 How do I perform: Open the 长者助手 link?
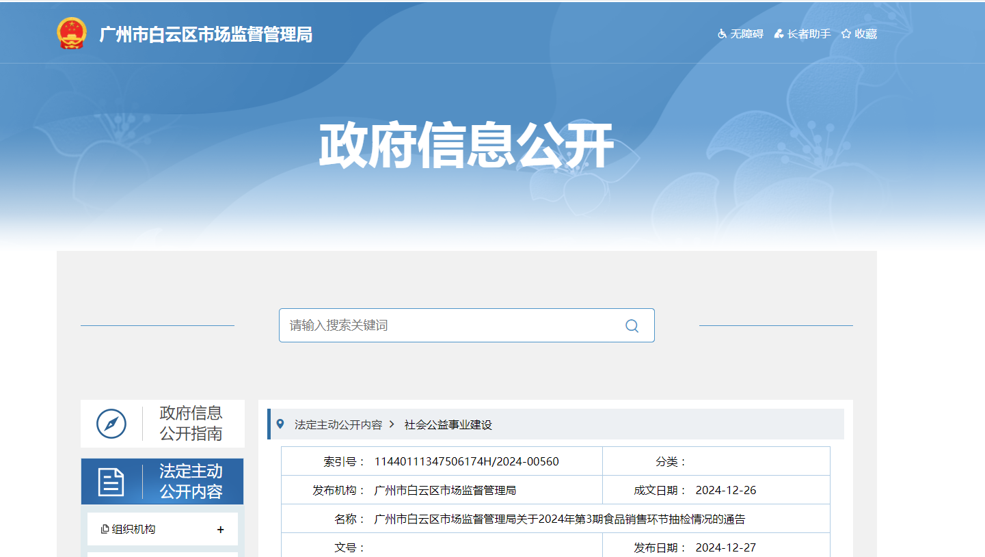[x=809, y=33]
